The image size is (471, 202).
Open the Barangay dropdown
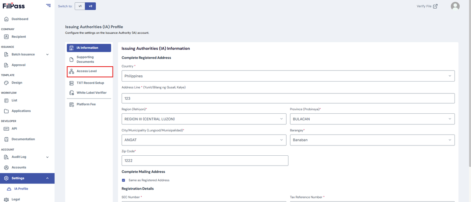(x=372, y=140)
